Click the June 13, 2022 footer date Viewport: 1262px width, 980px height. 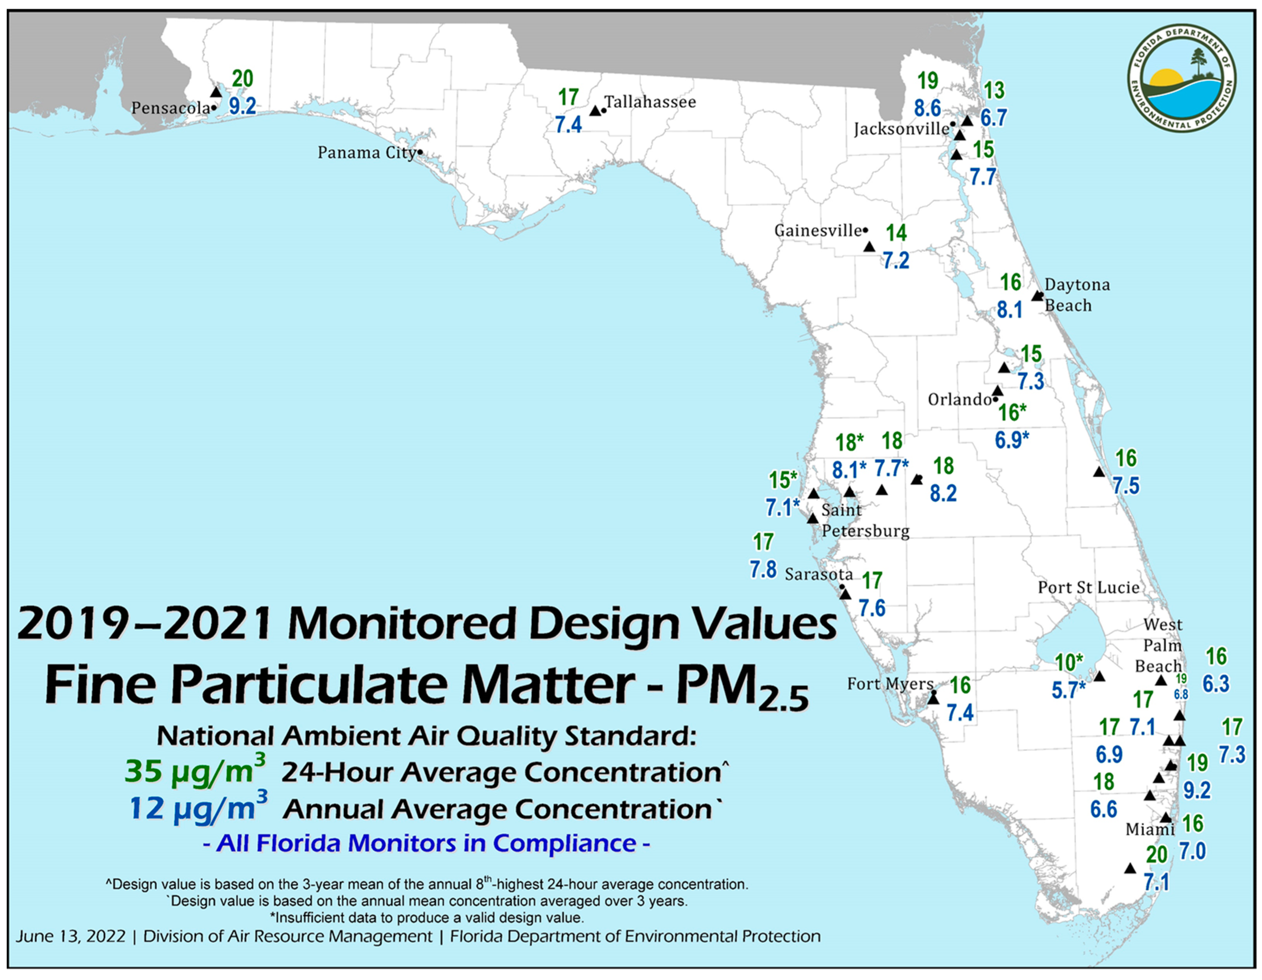point(71,937)
